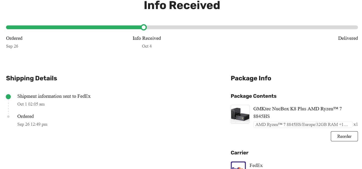Select the 'Shipment information sent to FedEx' entry
The height and width of the screenshot is (169, 362).
[54, 96]
